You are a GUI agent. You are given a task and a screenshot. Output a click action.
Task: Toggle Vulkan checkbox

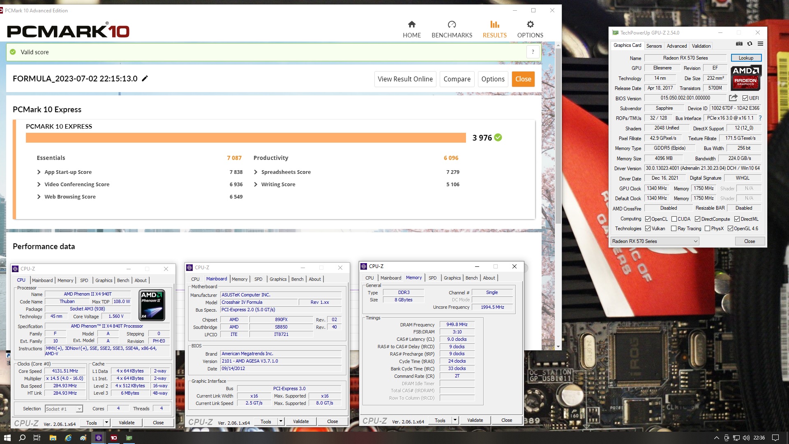point(648,229)
